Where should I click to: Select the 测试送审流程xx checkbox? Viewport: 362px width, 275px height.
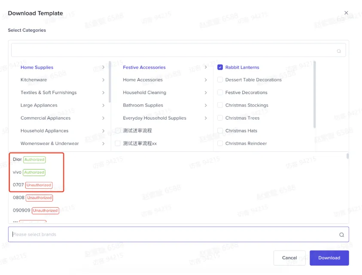tap(118, 143)
